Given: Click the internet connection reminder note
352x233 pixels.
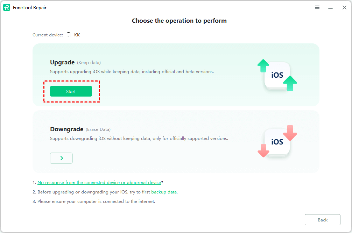Looking at the screenshot, I should (x=96, y=201).
